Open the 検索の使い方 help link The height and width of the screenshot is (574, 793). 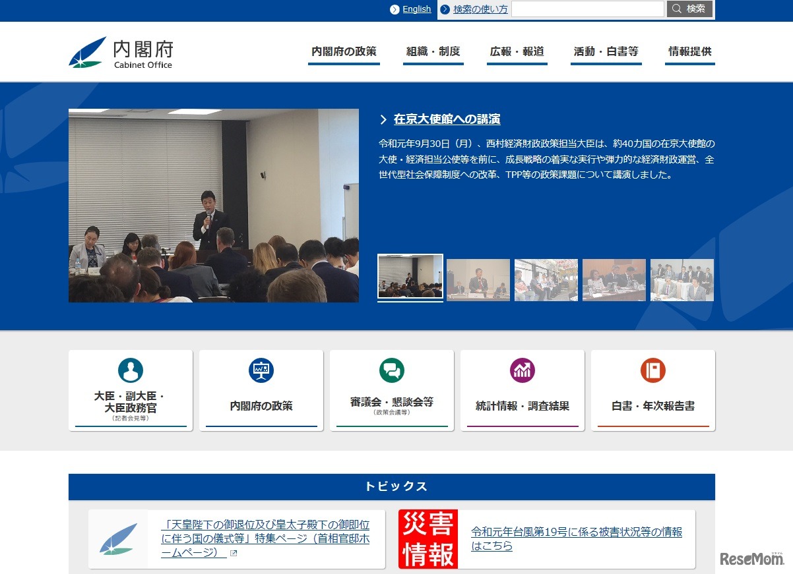point(480,9)
